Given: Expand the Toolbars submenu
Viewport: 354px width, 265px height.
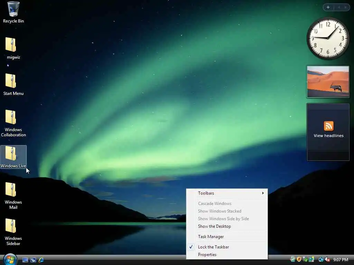Looking at the screenshot, I should 227,193.
